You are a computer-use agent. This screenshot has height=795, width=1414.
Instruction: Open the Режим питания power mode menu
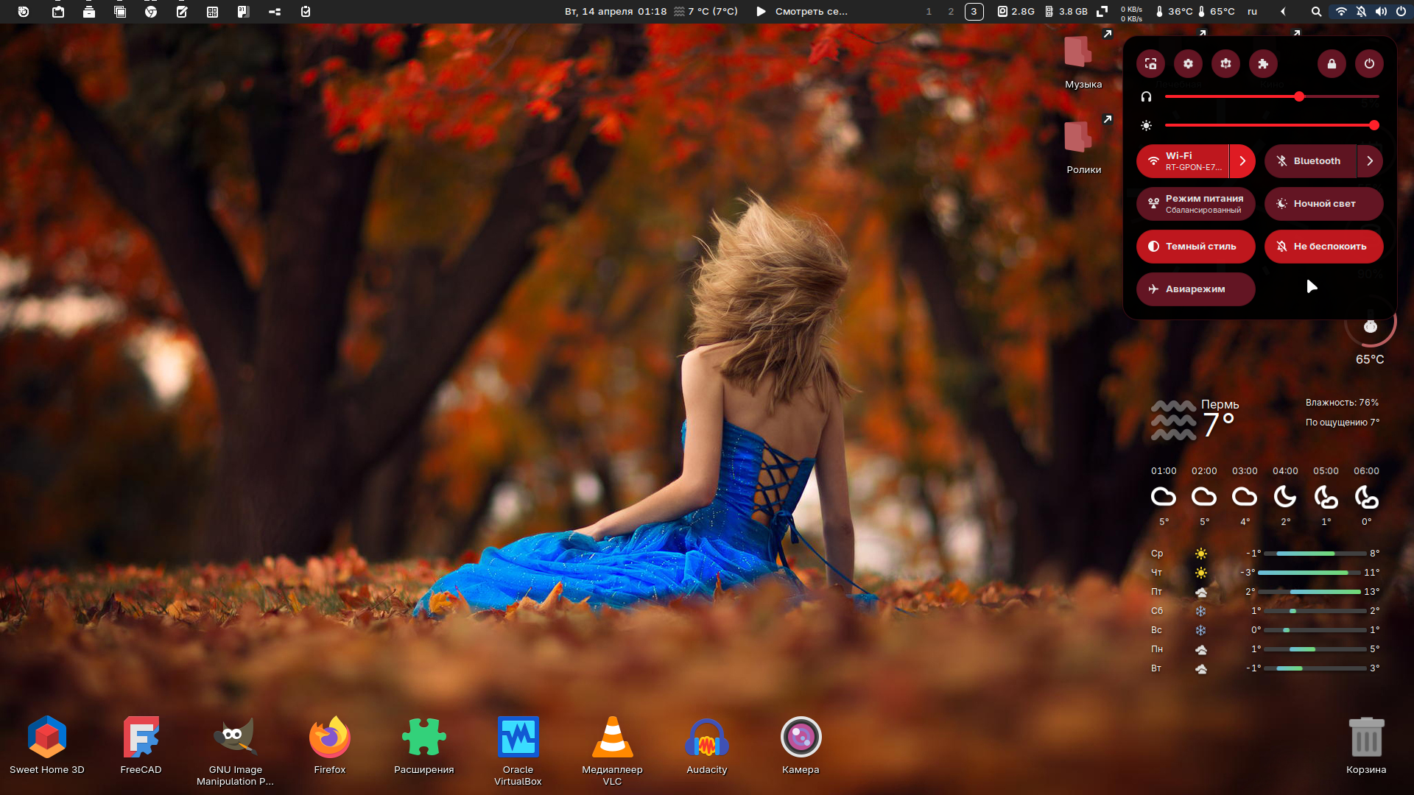pyautogui.click(x=1195, y=204)
